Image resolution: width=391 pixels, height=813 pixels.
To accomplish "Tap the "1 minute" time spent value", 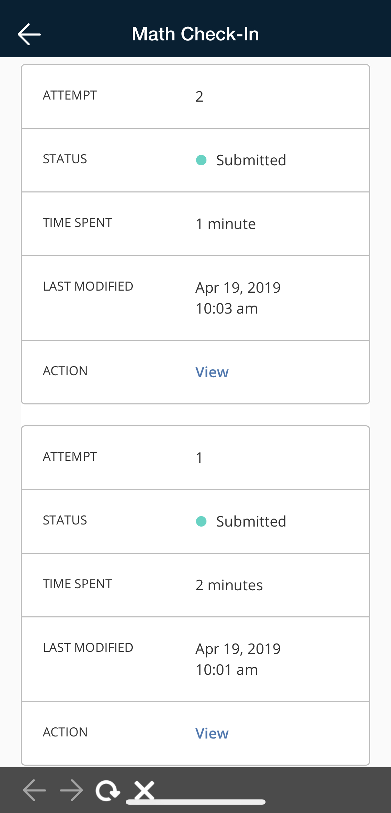I will tap(226, 224).
